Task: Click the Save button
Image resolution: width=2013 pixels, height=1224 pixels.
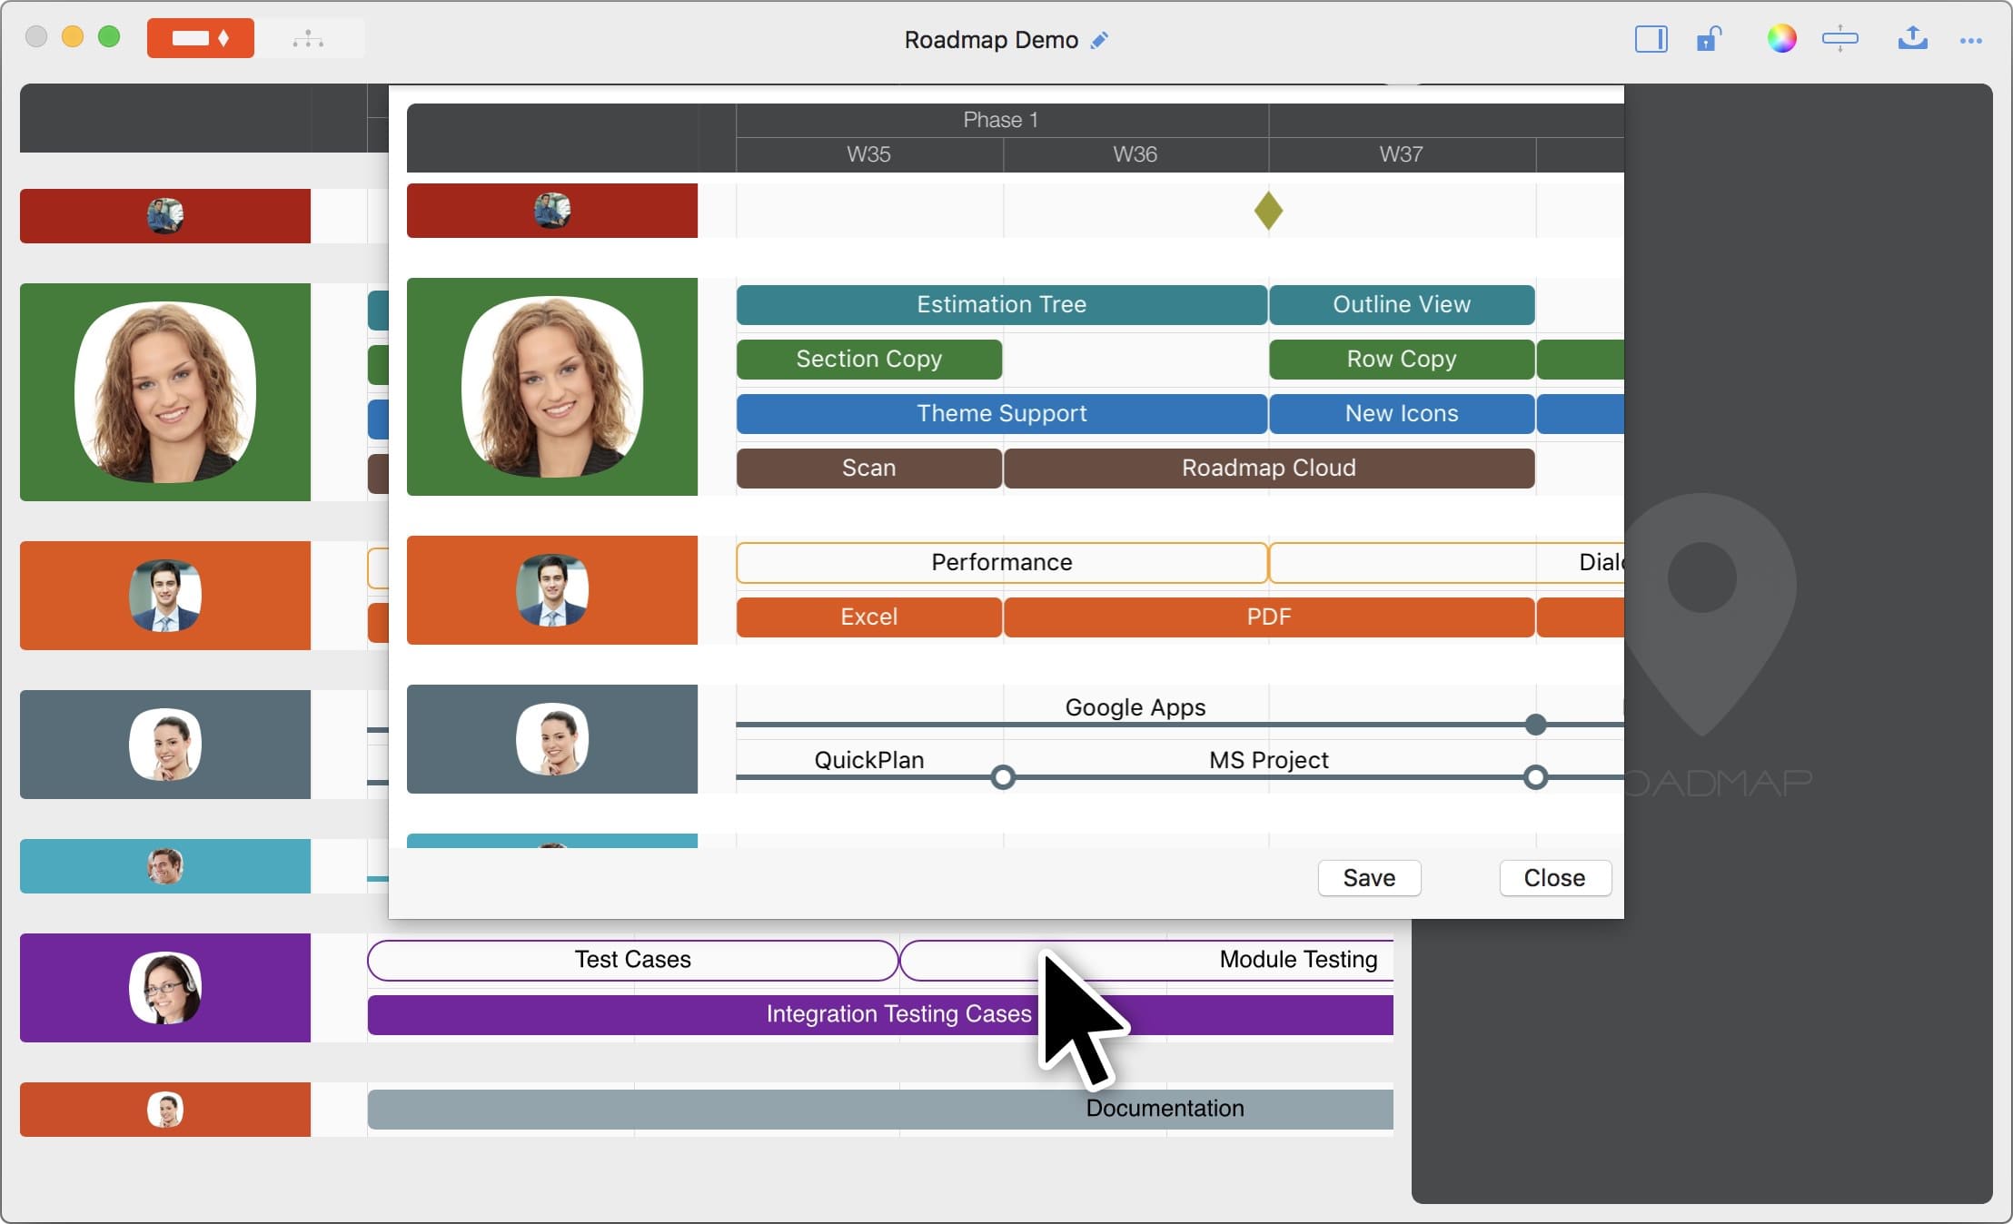Action: tap(1369, 878)
